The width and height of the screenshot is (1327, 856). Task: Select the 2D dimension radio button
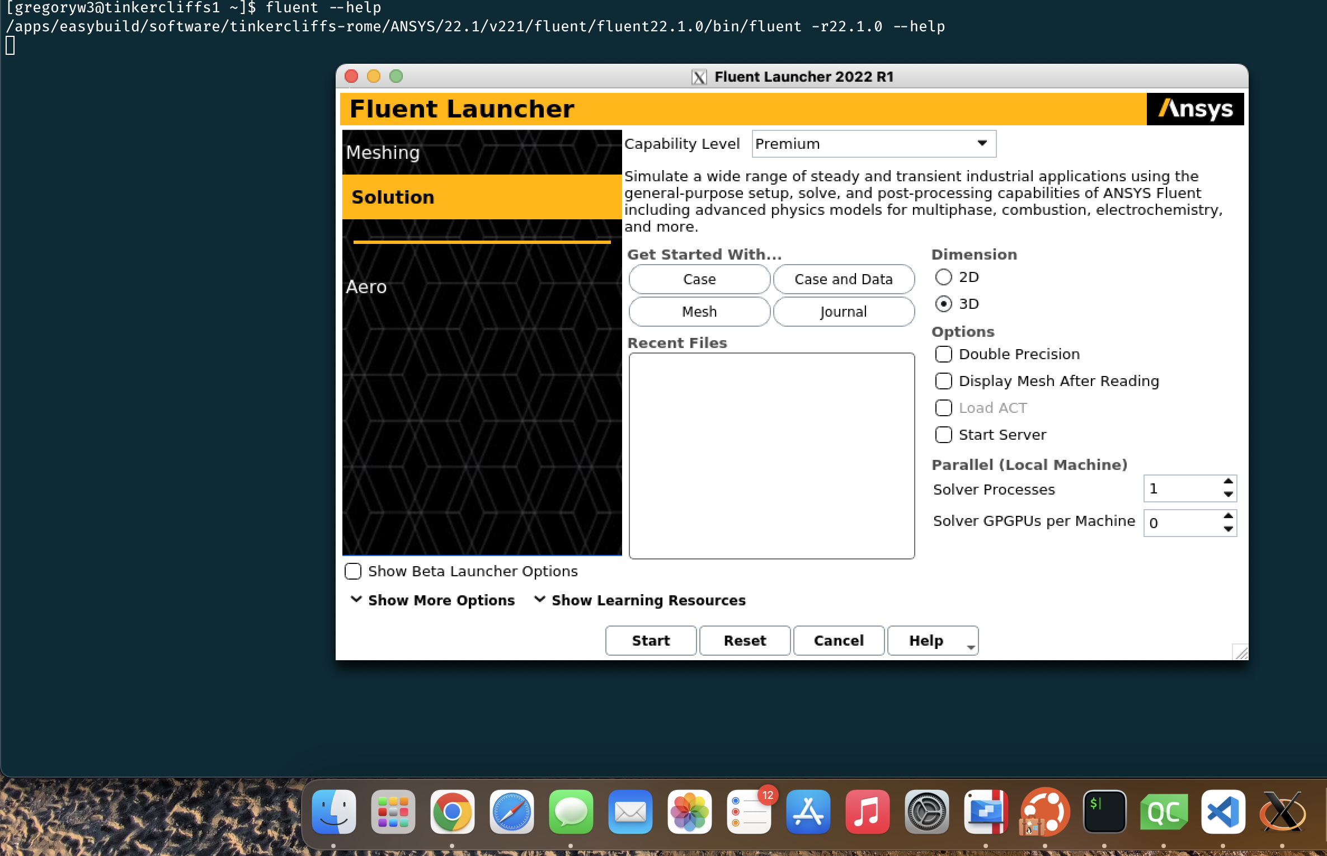[944, 276]
